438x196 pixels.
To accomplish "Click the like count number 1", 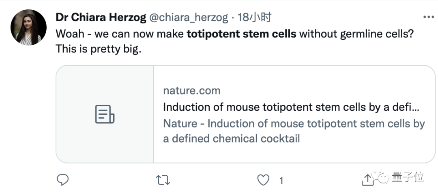I will [281, 181].
